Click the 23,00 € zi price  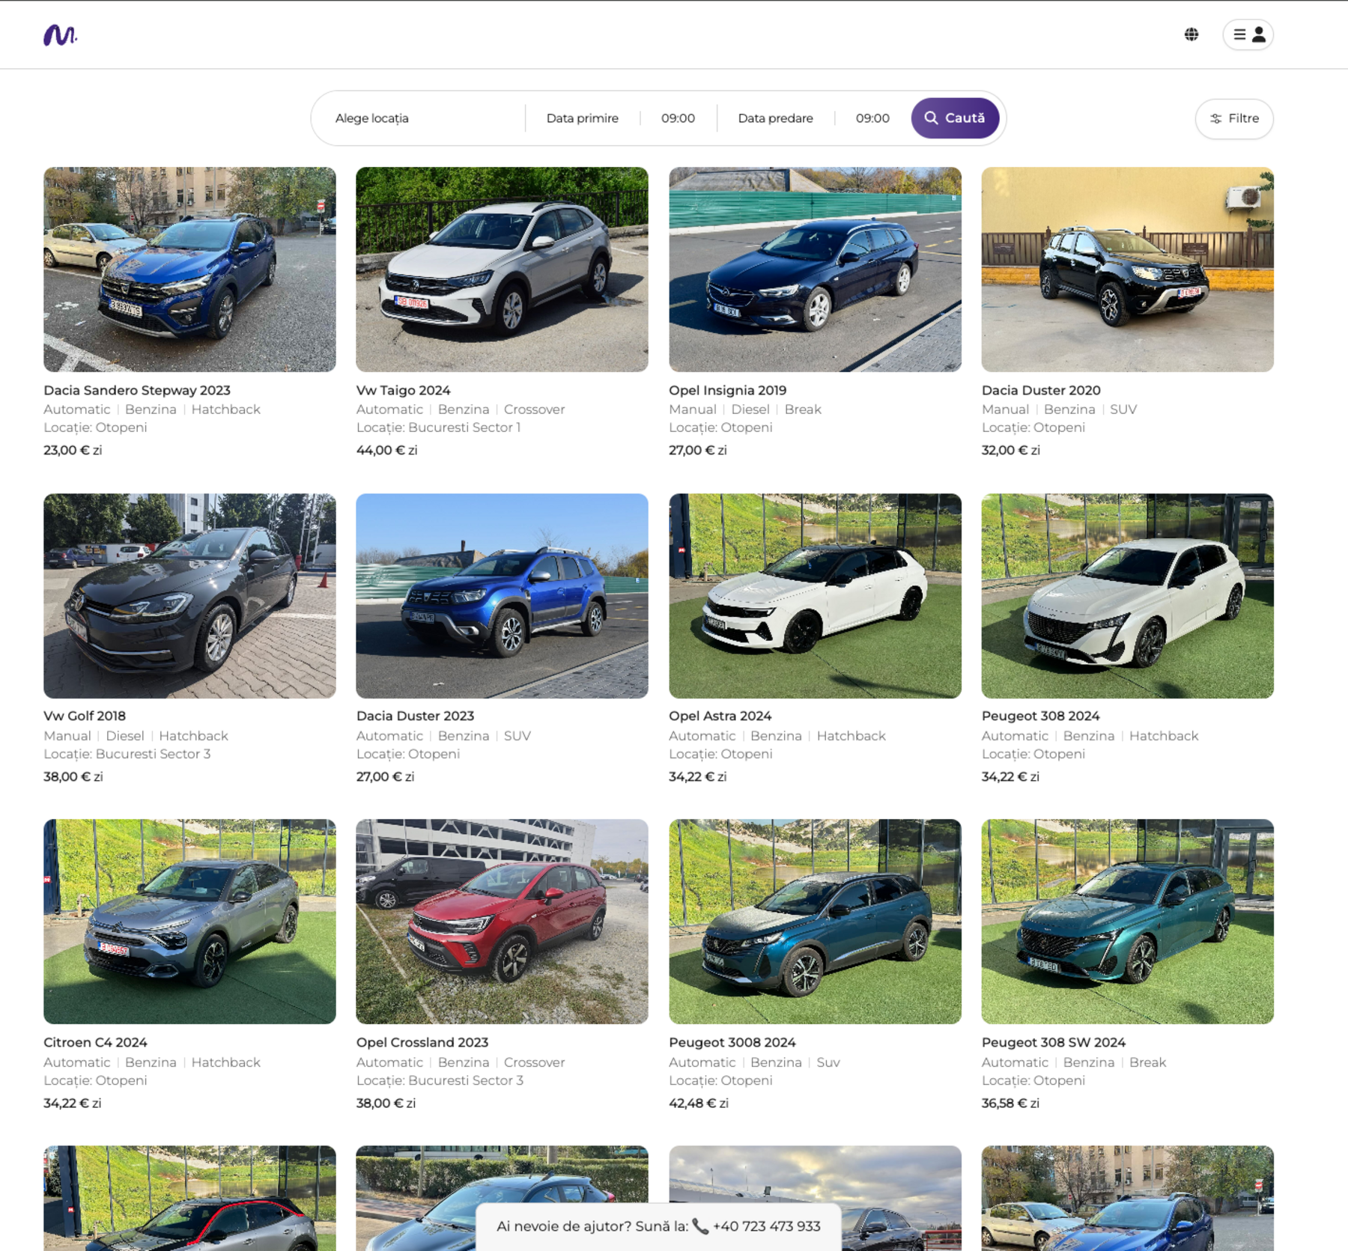tap(73, 450)
